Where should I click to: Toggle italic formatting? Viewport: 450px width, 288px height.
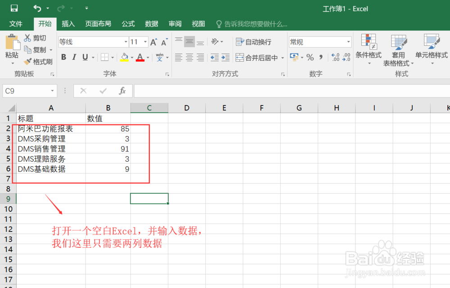73,58
